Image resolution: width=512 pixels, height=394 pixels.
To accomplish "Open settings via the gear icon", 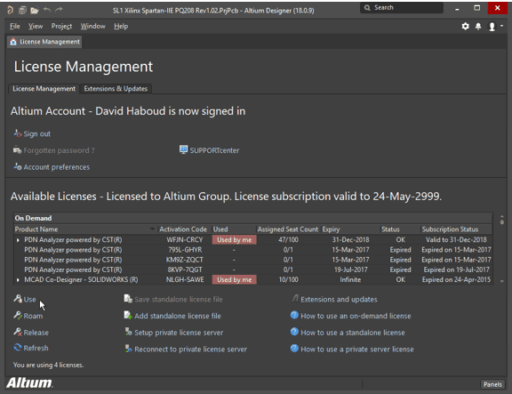I will 465,26.
